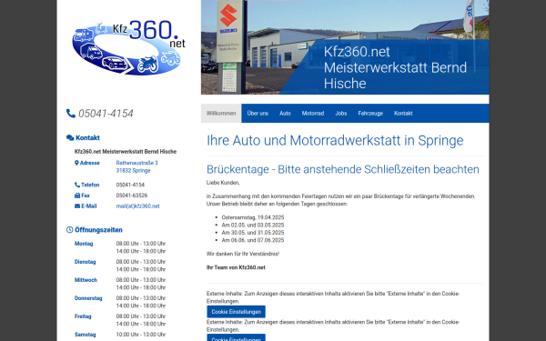Open the Jobs menu item
This screenshot has width=546, height=341.
341,113
